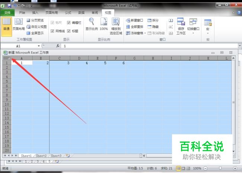
Task: Click Arrange All (全部重排)
Action: point(134,27)
